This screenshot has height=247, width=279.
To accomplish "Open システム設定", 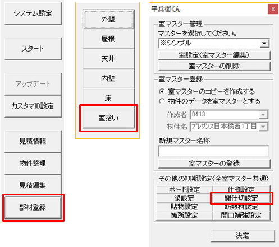I will (33, 13).
